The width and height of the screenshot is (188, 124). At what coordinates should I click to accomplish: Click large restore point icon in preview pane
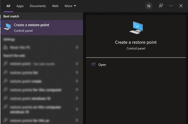(x=136, y=28)
